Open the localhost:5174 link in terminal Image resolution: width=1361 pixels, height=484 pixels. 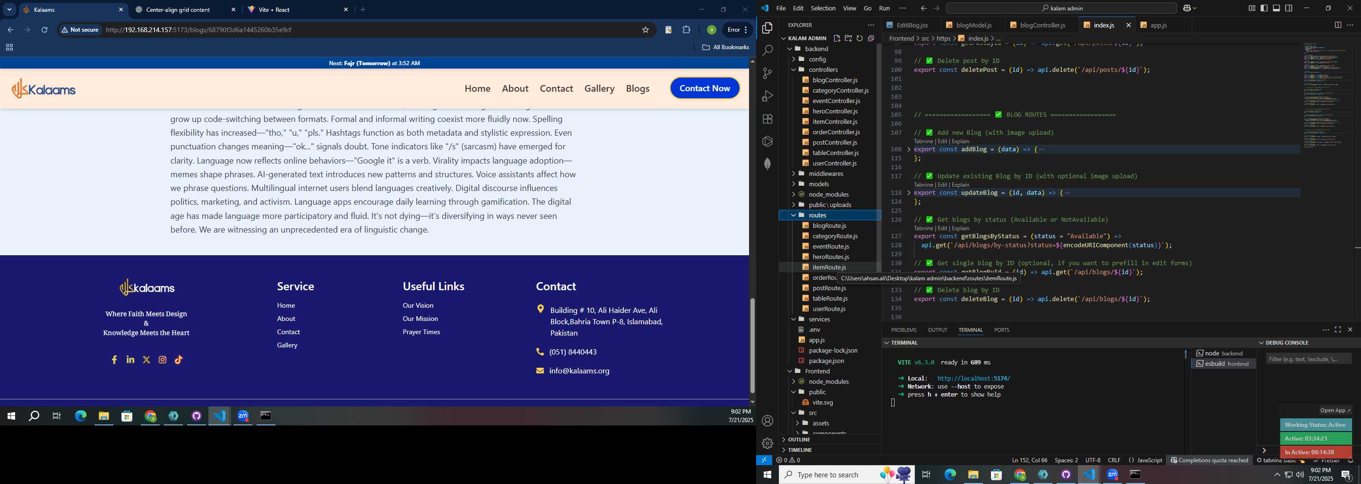click(973, 378)
